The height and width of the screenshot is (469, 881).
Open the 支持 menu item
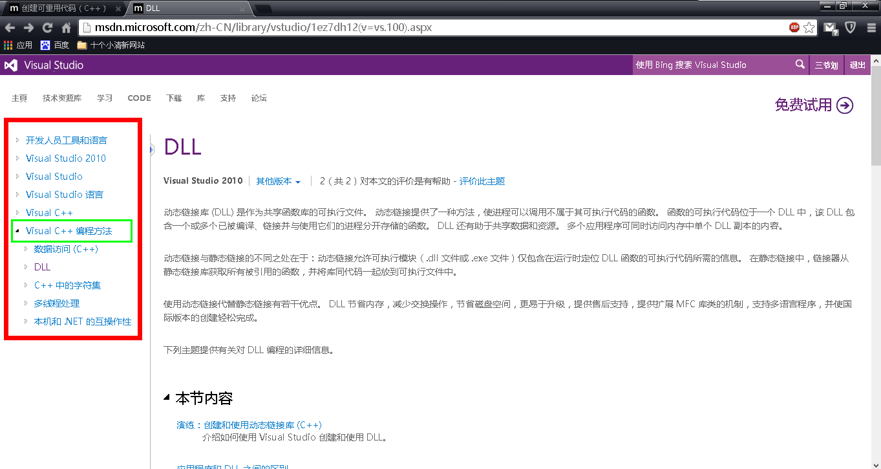[228, 98]
